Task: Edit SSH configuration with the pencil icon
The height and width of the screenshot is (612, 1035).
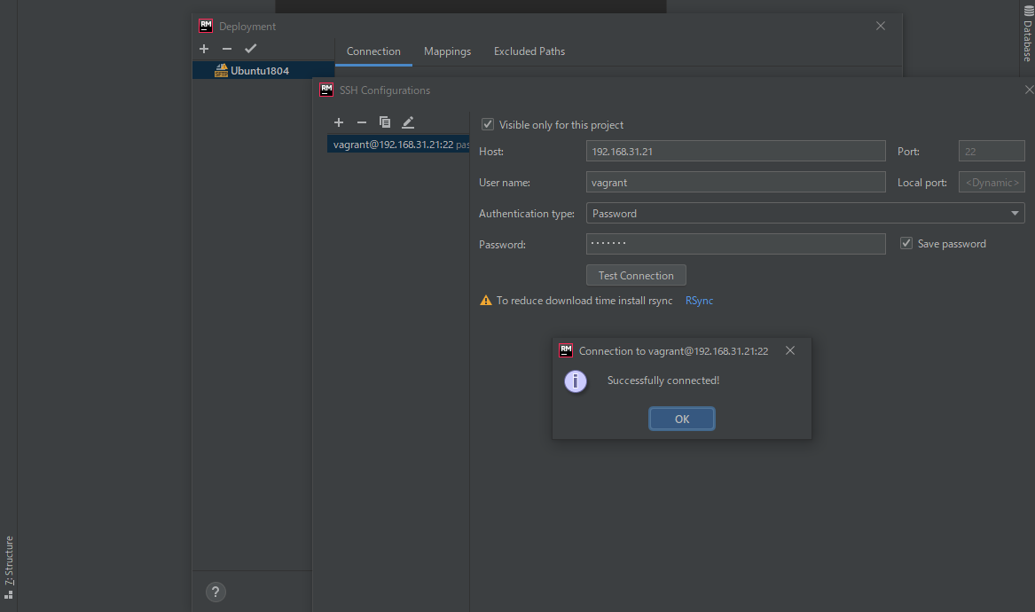Action: [x=408, y=122]
